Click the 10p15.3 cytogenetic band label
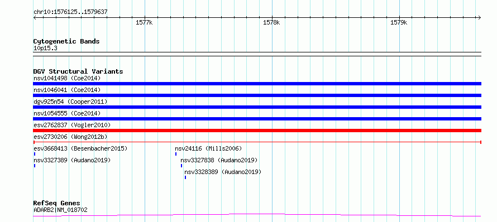The width and height of the screenshot is (497, 222). (x=45, y=49)
